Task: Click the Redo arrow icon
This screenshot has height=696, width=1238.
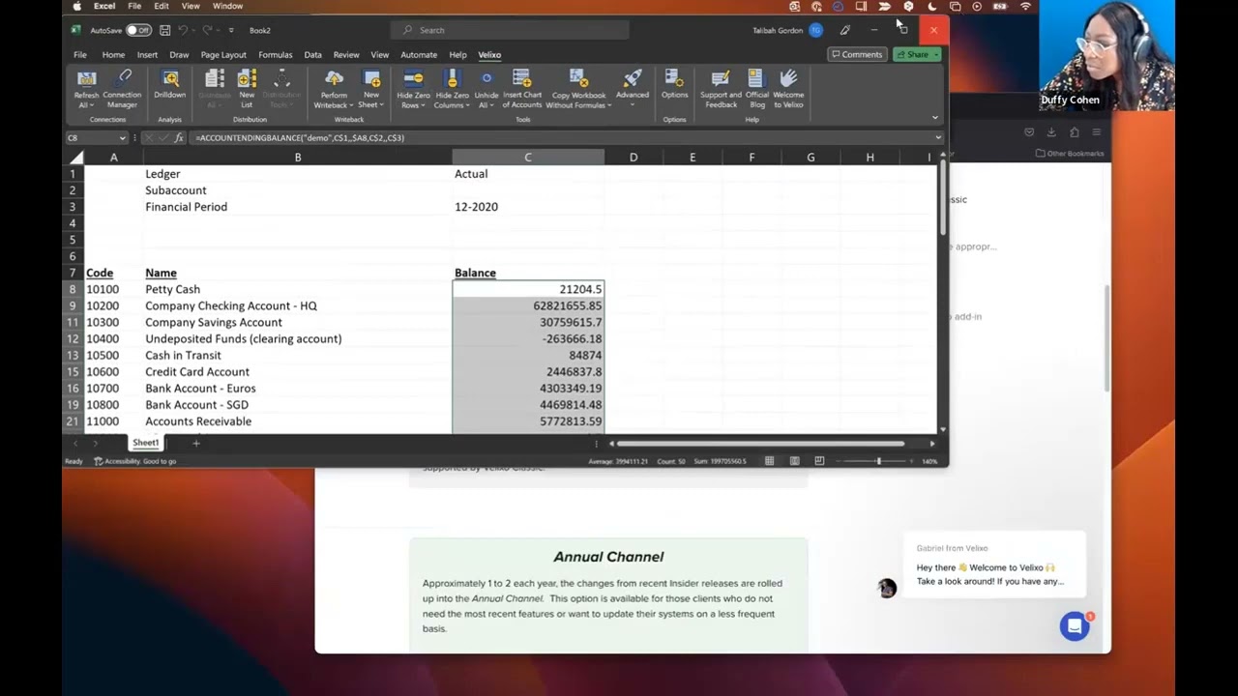Action: click(207, 30)
